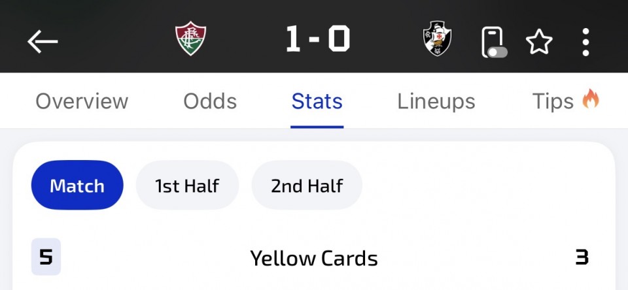Go to the Lineups tab
This screenshot has width=628, height=290.
[436, 101]
